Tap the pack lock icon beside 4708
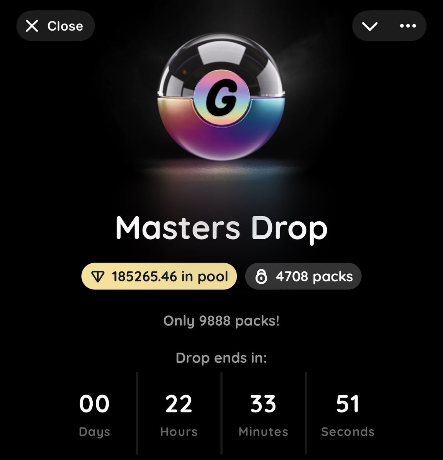The image size is (443, 460). click(x=261, y=277)
